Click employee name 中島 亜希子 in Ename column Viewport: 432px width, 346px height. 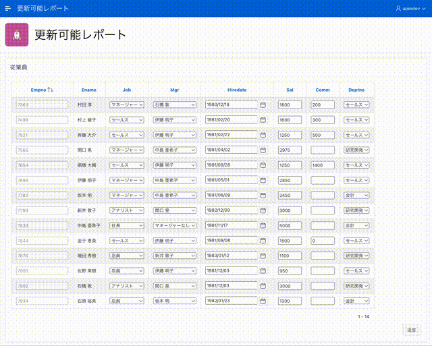pyautogui.click(x=88, y=226)
